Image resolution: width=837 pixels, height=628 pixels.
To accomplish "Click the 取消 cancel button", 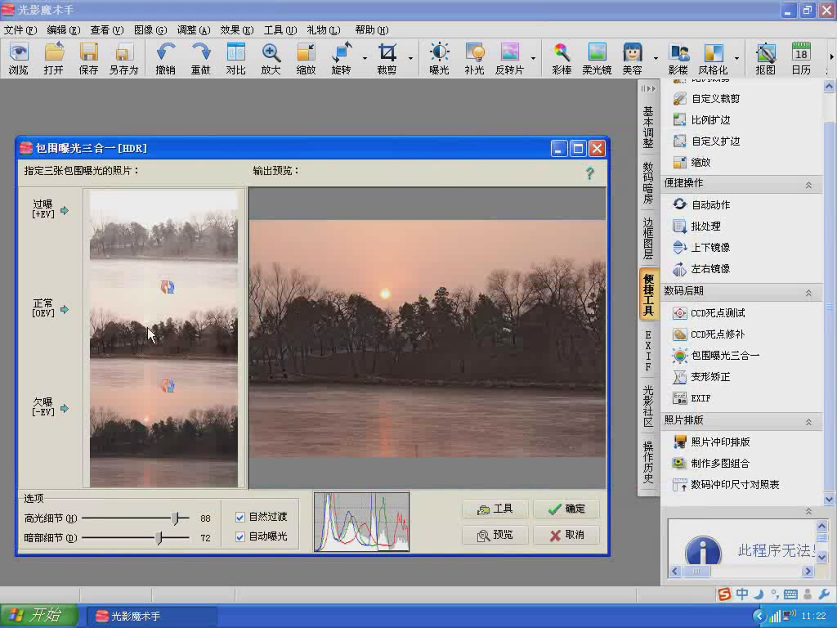I will (x=566, y=535).
